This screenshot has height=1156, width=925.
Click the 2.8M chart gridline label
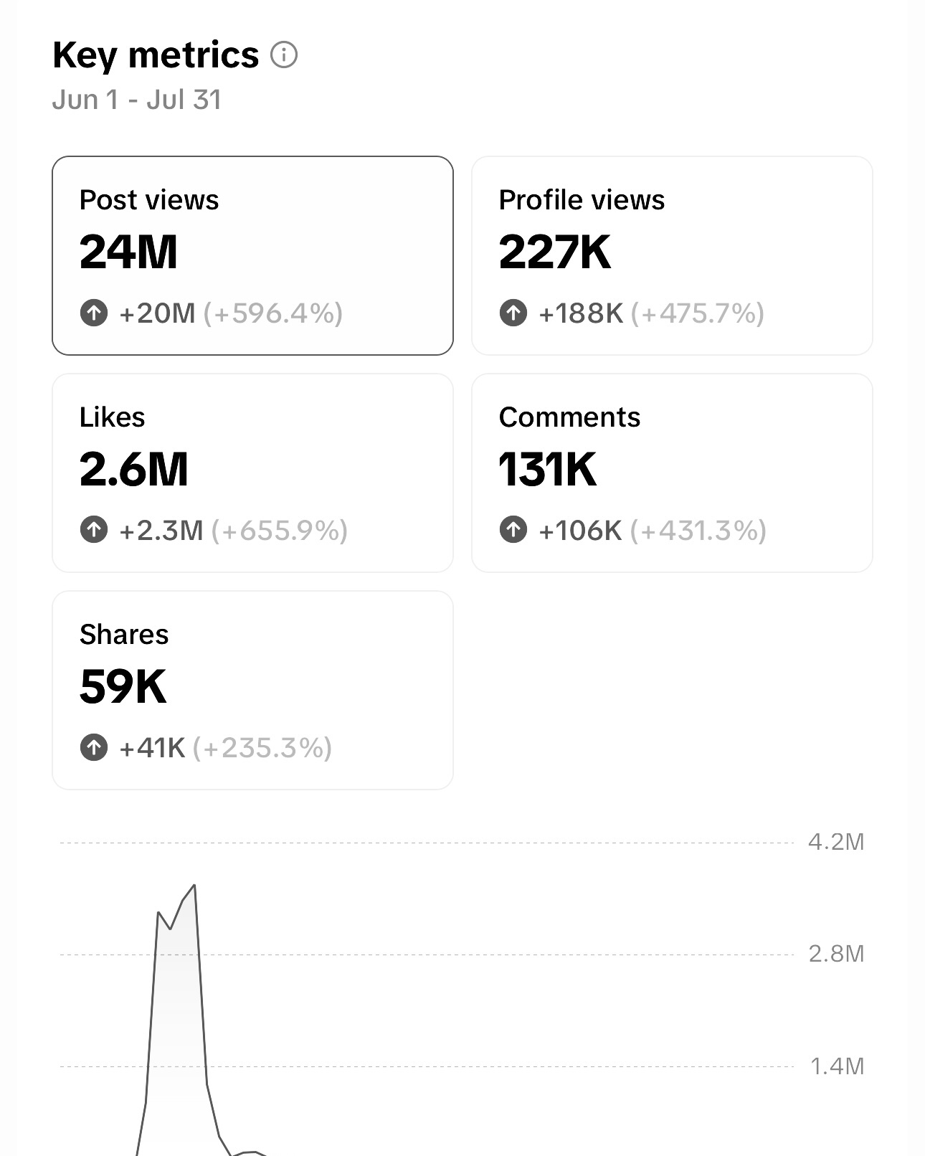836,954
